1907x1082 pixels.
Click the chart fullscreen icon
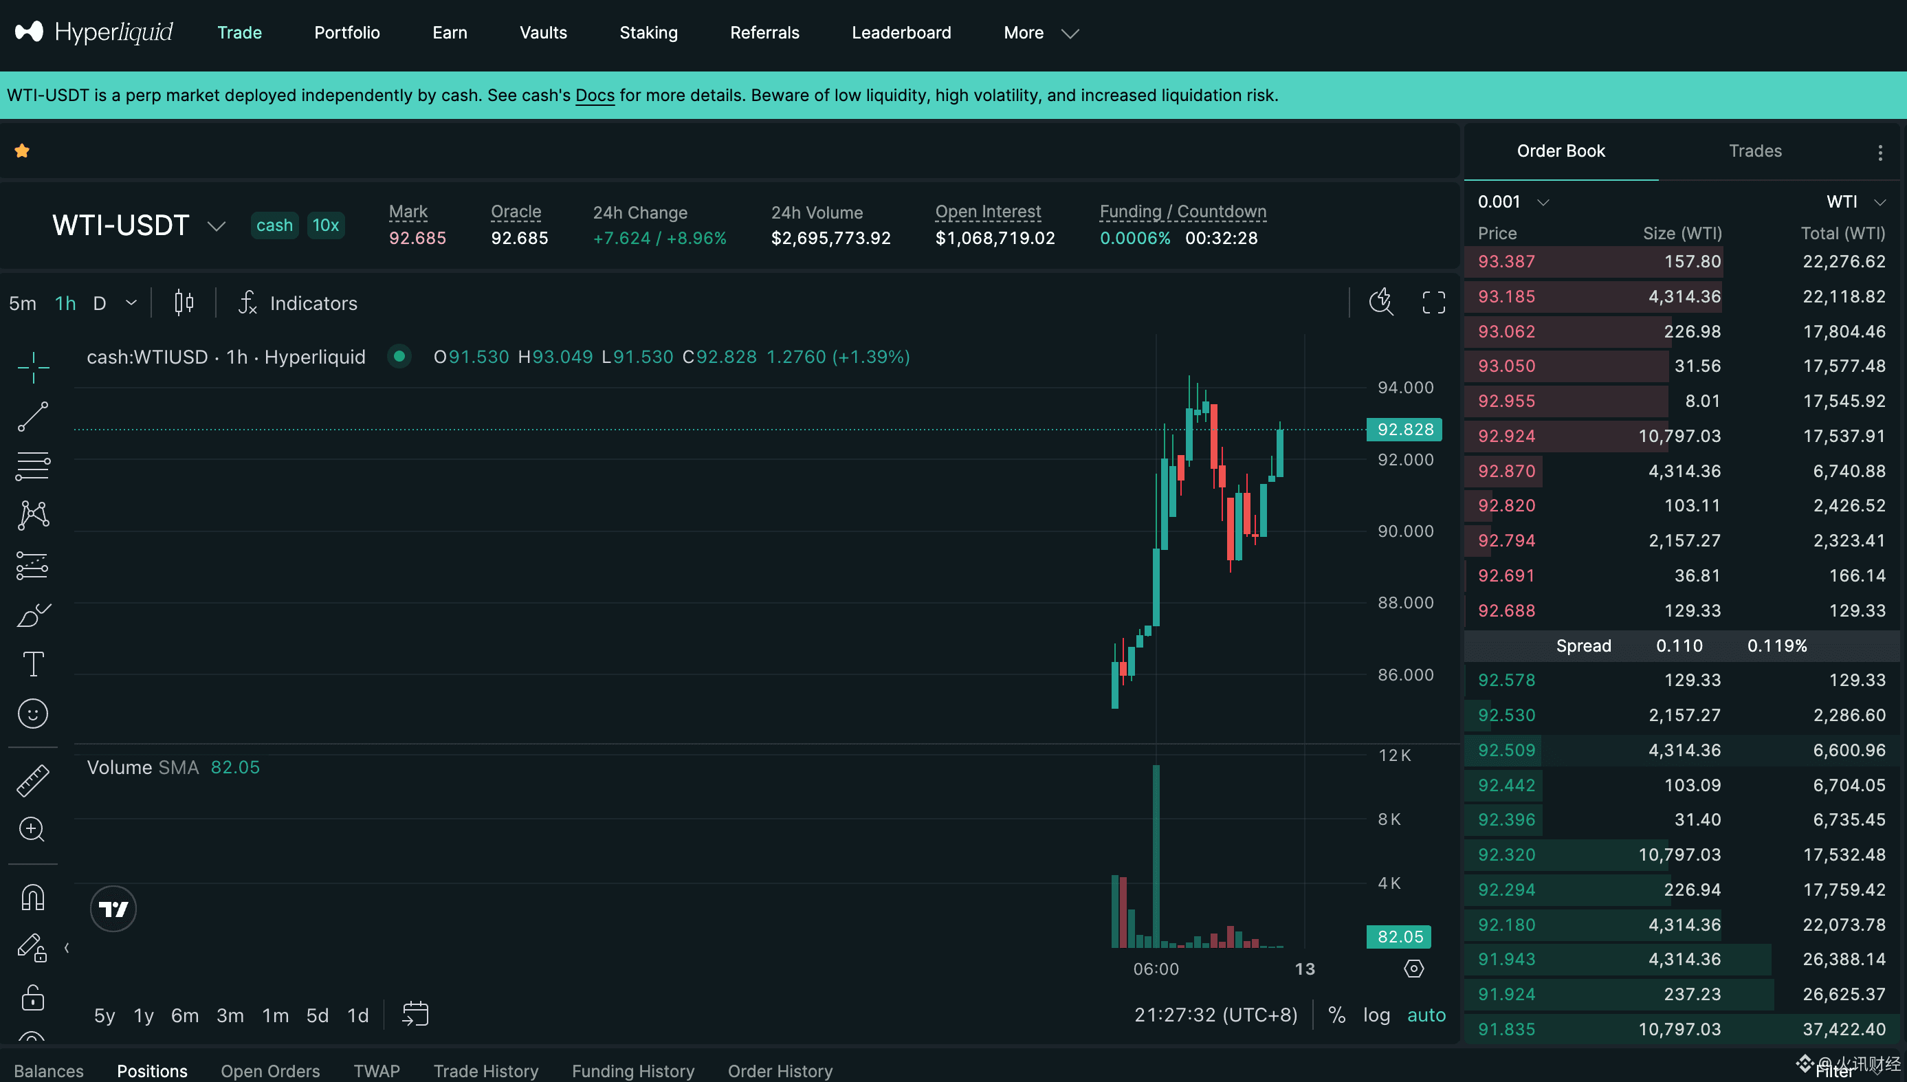pyautogui.click(x=1433, y=302)
